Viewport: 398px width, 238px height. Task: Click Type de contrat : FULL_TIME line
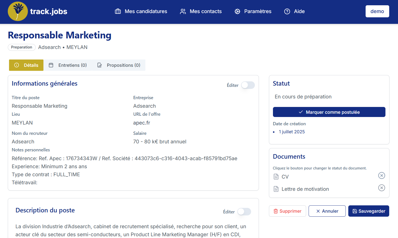pyautogui.click(x=46, y=174)
